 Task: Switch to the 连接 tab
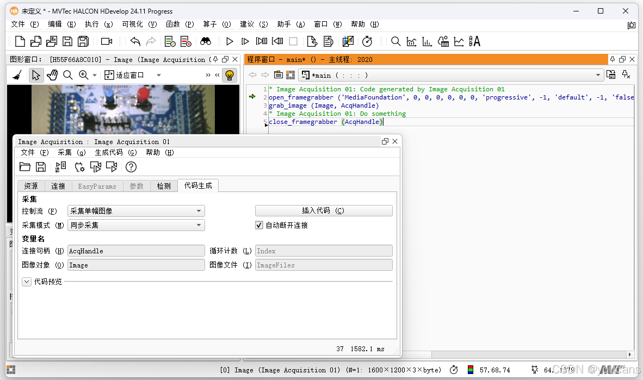coord(58,186)
